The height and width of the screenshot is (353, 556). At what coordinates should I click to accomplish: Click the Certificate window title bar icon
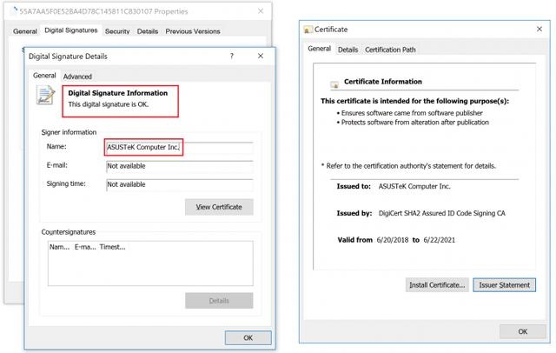click(308, 29)
